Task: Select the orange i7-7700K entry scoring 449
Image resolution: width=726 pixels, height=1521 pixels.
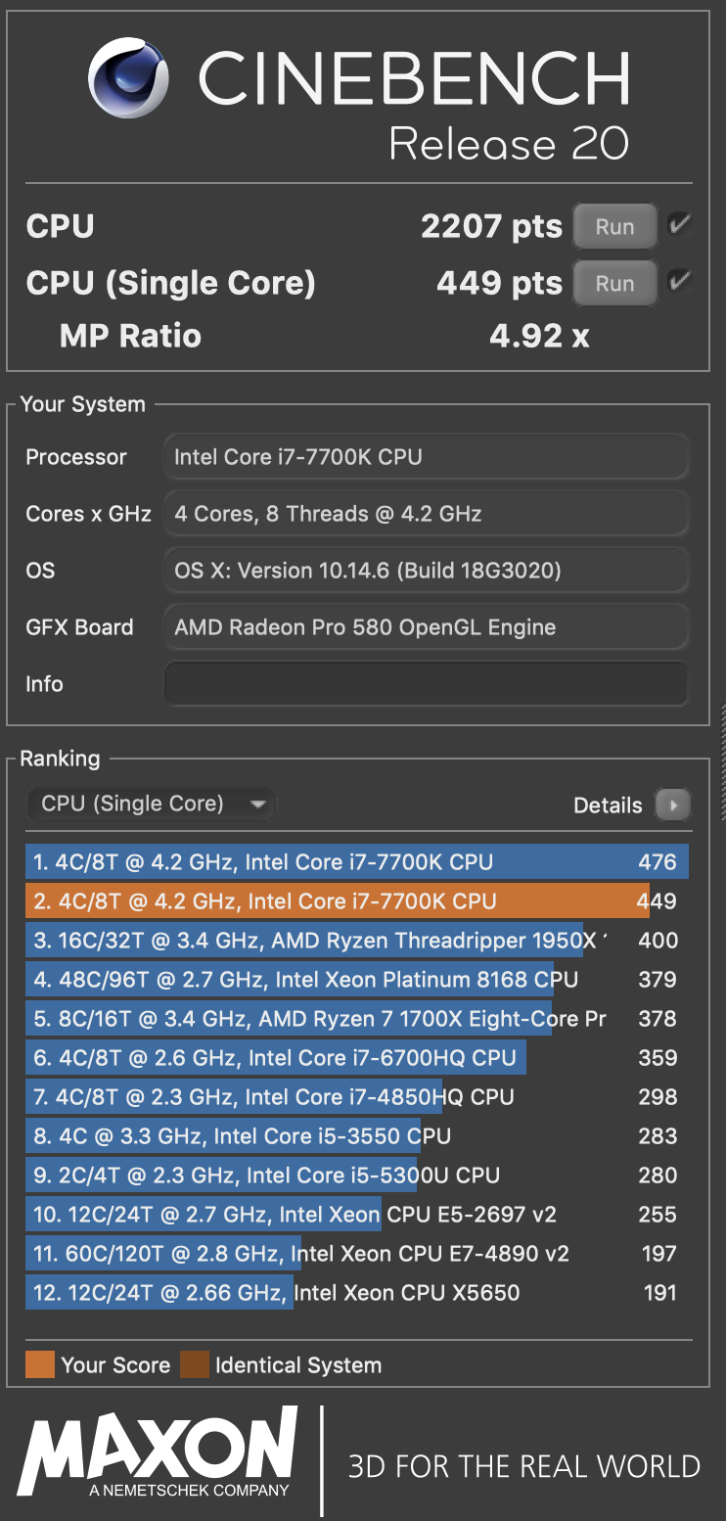Action: [356, 901]
